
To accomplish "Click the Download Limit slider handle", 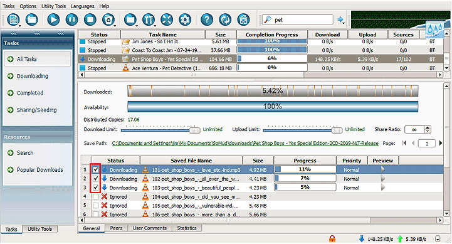I will pos(194,130).
